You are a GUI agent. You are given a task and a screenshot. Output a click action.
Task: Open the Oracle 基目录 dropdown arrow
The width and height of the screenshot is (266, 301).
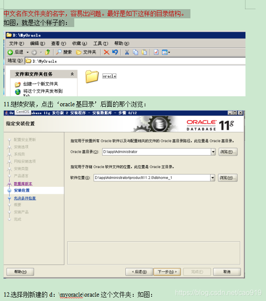[213, 152]
